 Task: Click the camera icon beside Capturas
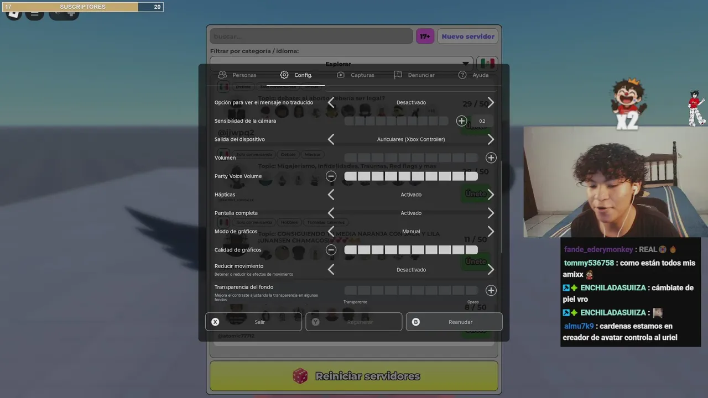point(341,75)
